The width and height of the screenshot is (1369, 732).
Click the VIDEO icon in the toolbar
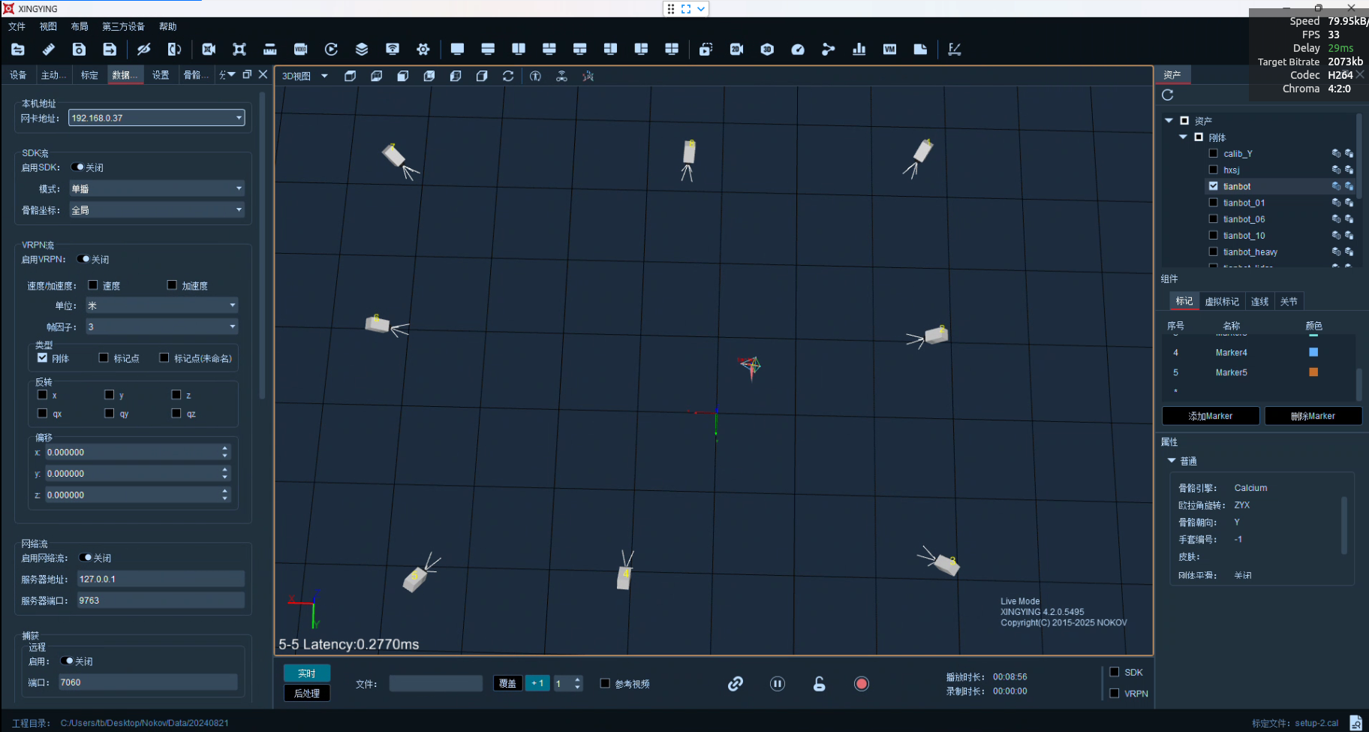click(300, 50)
